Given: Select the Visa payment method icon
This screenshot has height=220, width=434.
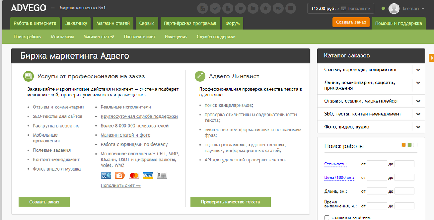Looking at the screenshot, I should click(x=148, y=175).
